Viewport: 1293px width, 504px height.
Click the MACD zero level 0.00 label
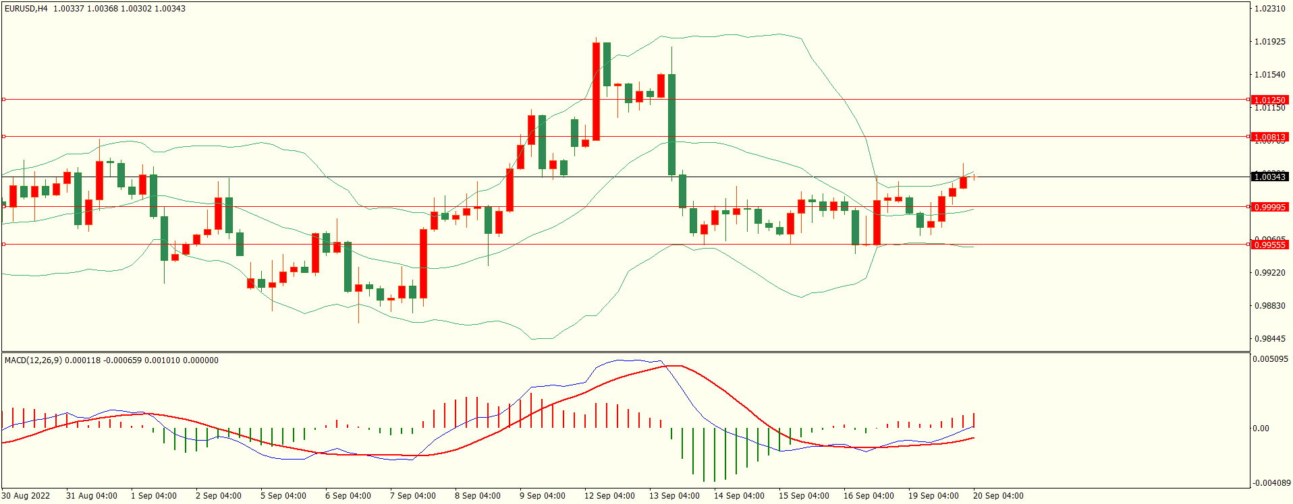tap(1261, 429)
